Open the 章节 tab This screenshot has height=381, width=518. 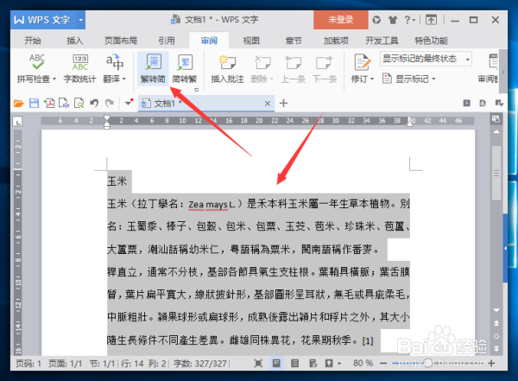point(294,41)
